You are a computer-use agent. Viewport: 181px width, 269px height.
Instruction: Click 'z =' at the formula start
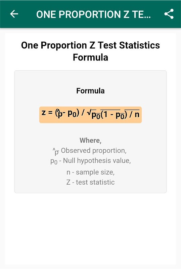pyautogui.click(x=47, y=113)
